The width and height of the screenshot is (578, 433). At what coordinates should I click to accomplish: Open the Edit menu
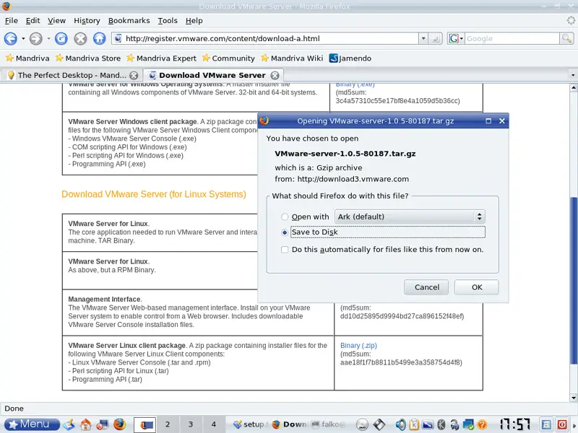33,21
